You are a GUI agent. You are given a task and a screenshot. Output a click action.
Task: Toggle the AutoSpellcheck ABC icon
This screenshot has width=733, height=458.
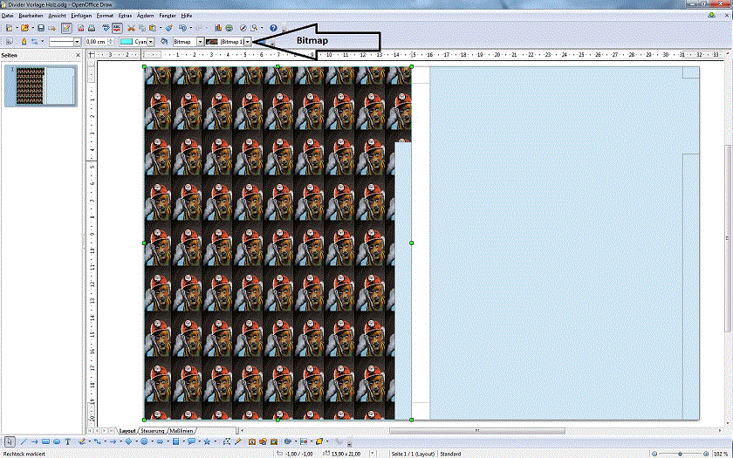tap(116, 29)
